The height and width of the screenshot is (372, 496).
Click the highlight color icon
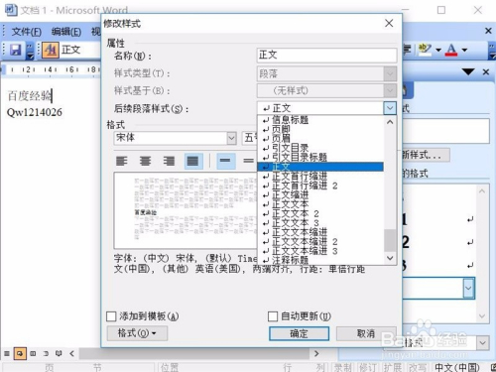pos(425,50)
